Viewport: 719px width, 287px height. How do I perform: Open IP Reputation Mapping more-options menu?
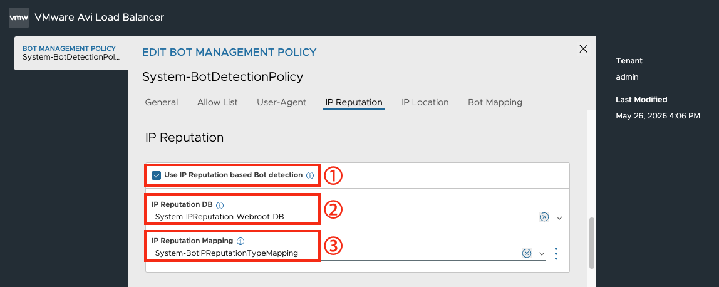(x=556, y=254)
